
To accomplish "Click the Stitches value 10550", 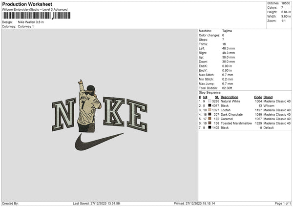I will pyautogui.click(x=286, y=3).
